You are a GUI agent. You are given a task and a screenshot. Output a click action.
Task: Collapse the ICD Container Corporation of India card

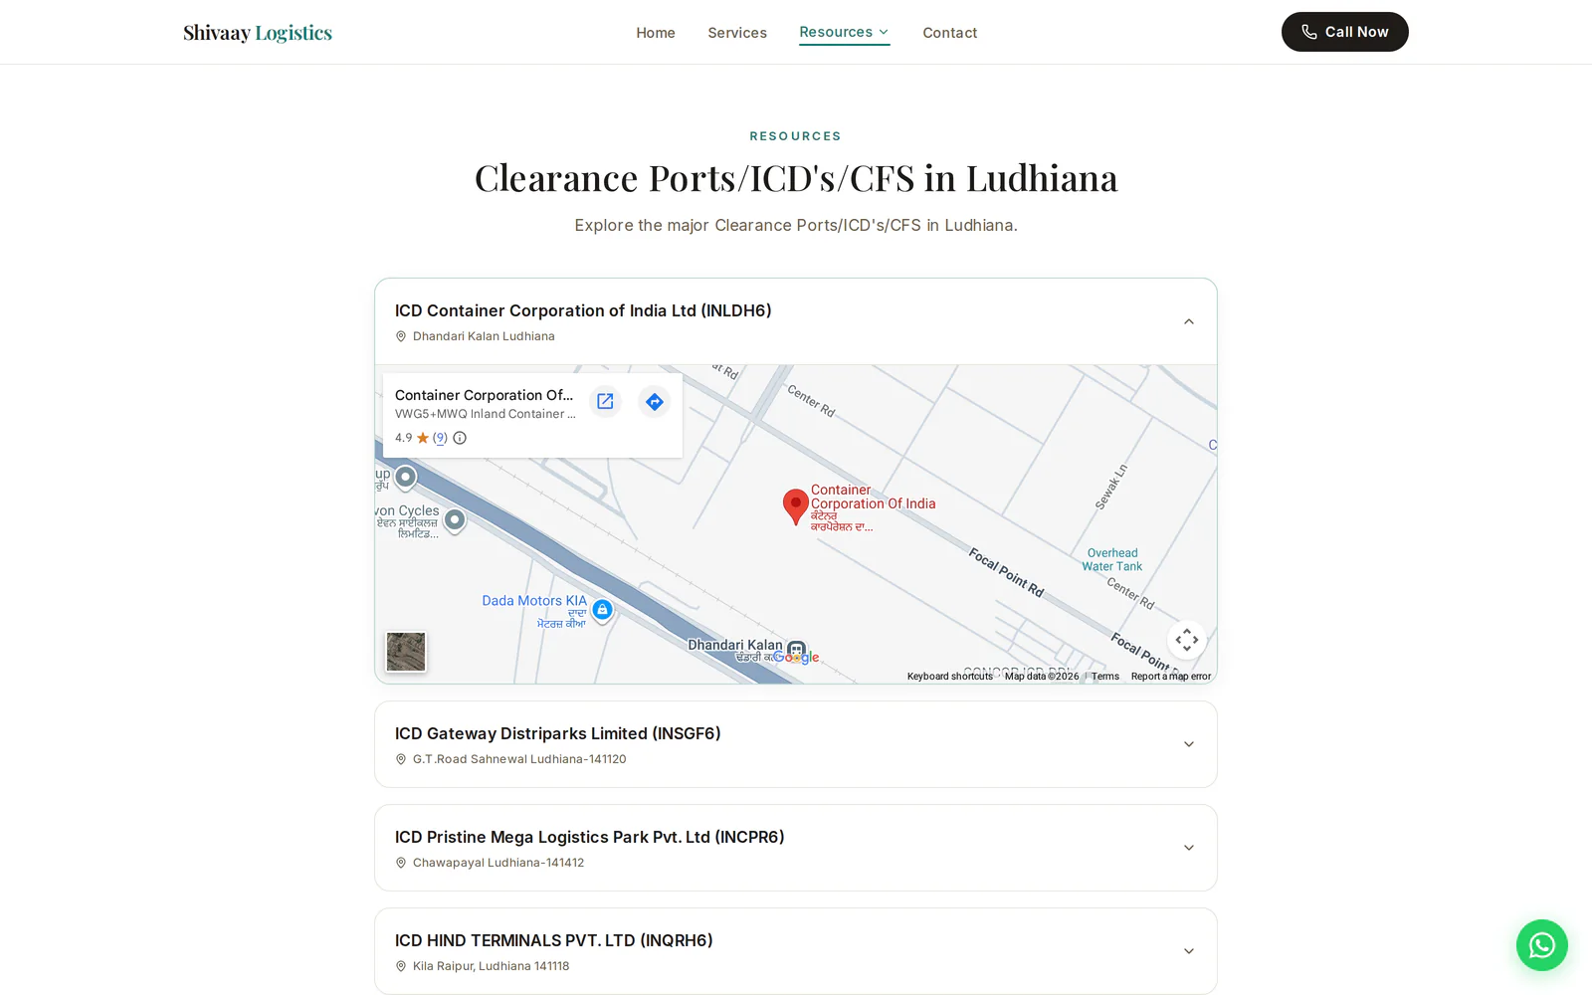(1188, 321)
